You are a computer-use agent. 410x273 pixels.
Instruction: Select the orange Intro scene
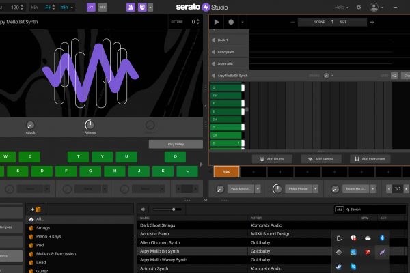pyautogui.click(x=226, y=171)
